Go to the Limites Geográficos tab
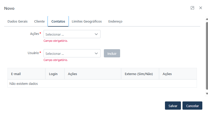The image size is (208, 114). [87, 22]
